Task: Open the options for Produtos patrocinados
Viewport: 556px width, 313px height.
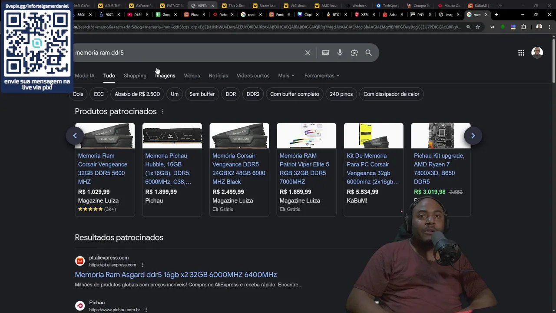Action: coord(163,112)
